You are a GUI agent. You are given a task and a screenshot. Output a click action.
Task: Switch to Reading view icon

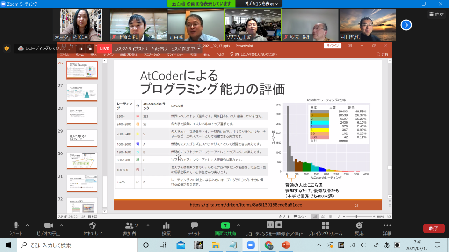tap(330, 217)
